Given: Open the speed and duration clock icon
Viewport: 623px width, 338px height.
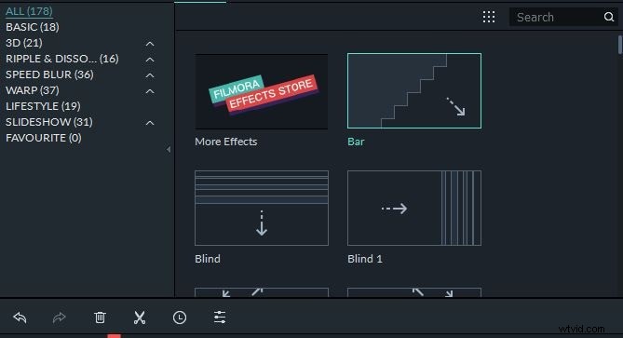Looking at the screenshot, I should (x=180, y=318).
